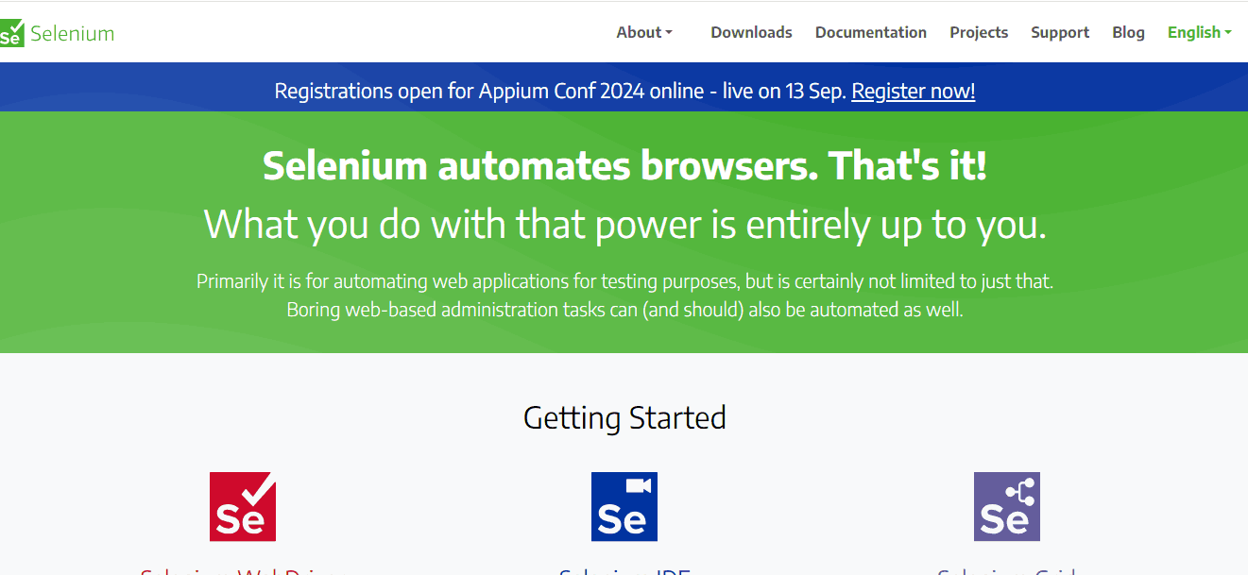Image resolution: width=1248 pixels, height=575 pixels.
Task: Visit the Support page
Action: 1059,32
